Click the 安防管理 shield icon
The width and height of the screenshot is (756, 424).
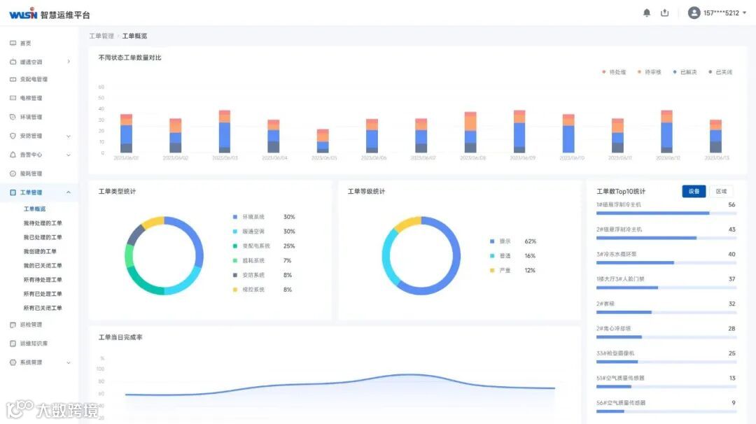(13, 136)
